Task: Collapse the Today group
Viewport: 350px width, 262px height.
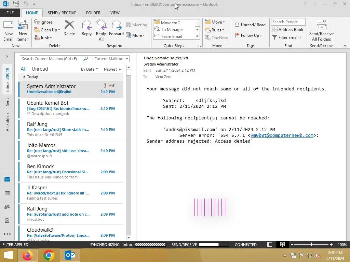Action: [x=24, y=77]
